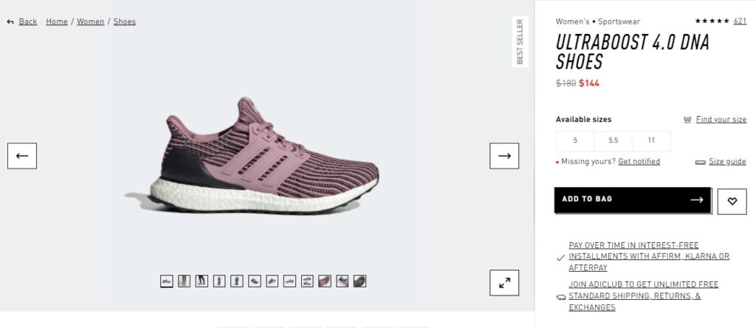
Task: Click the Find your size shirt icon
Action: point(687,120)
